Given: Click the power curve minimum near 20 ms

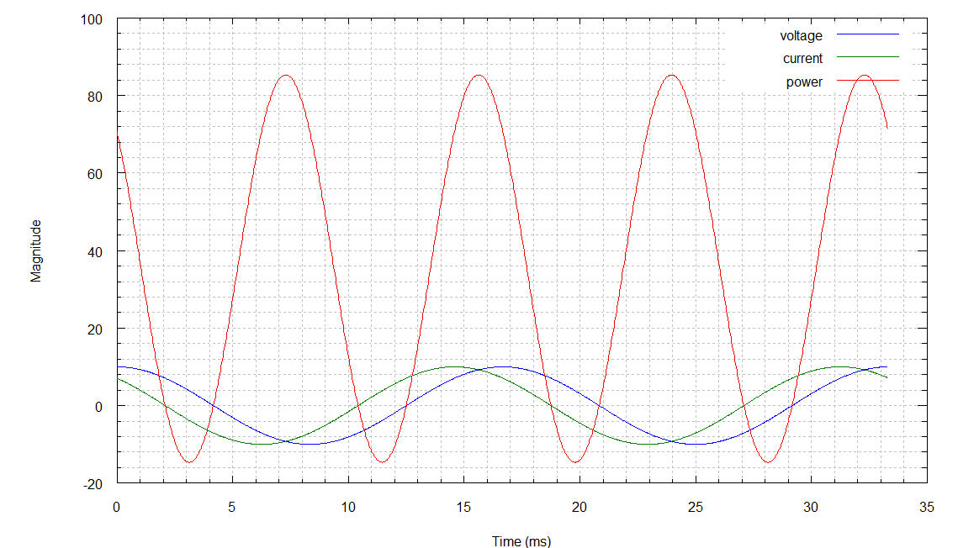Looking at the screenshot, I should tap(575, 461).
